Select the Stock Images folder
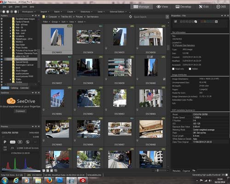This screenshot has width=230, height=184. [22, 71]
